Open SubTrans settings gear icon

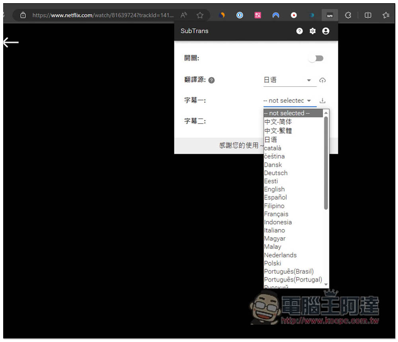312,31
